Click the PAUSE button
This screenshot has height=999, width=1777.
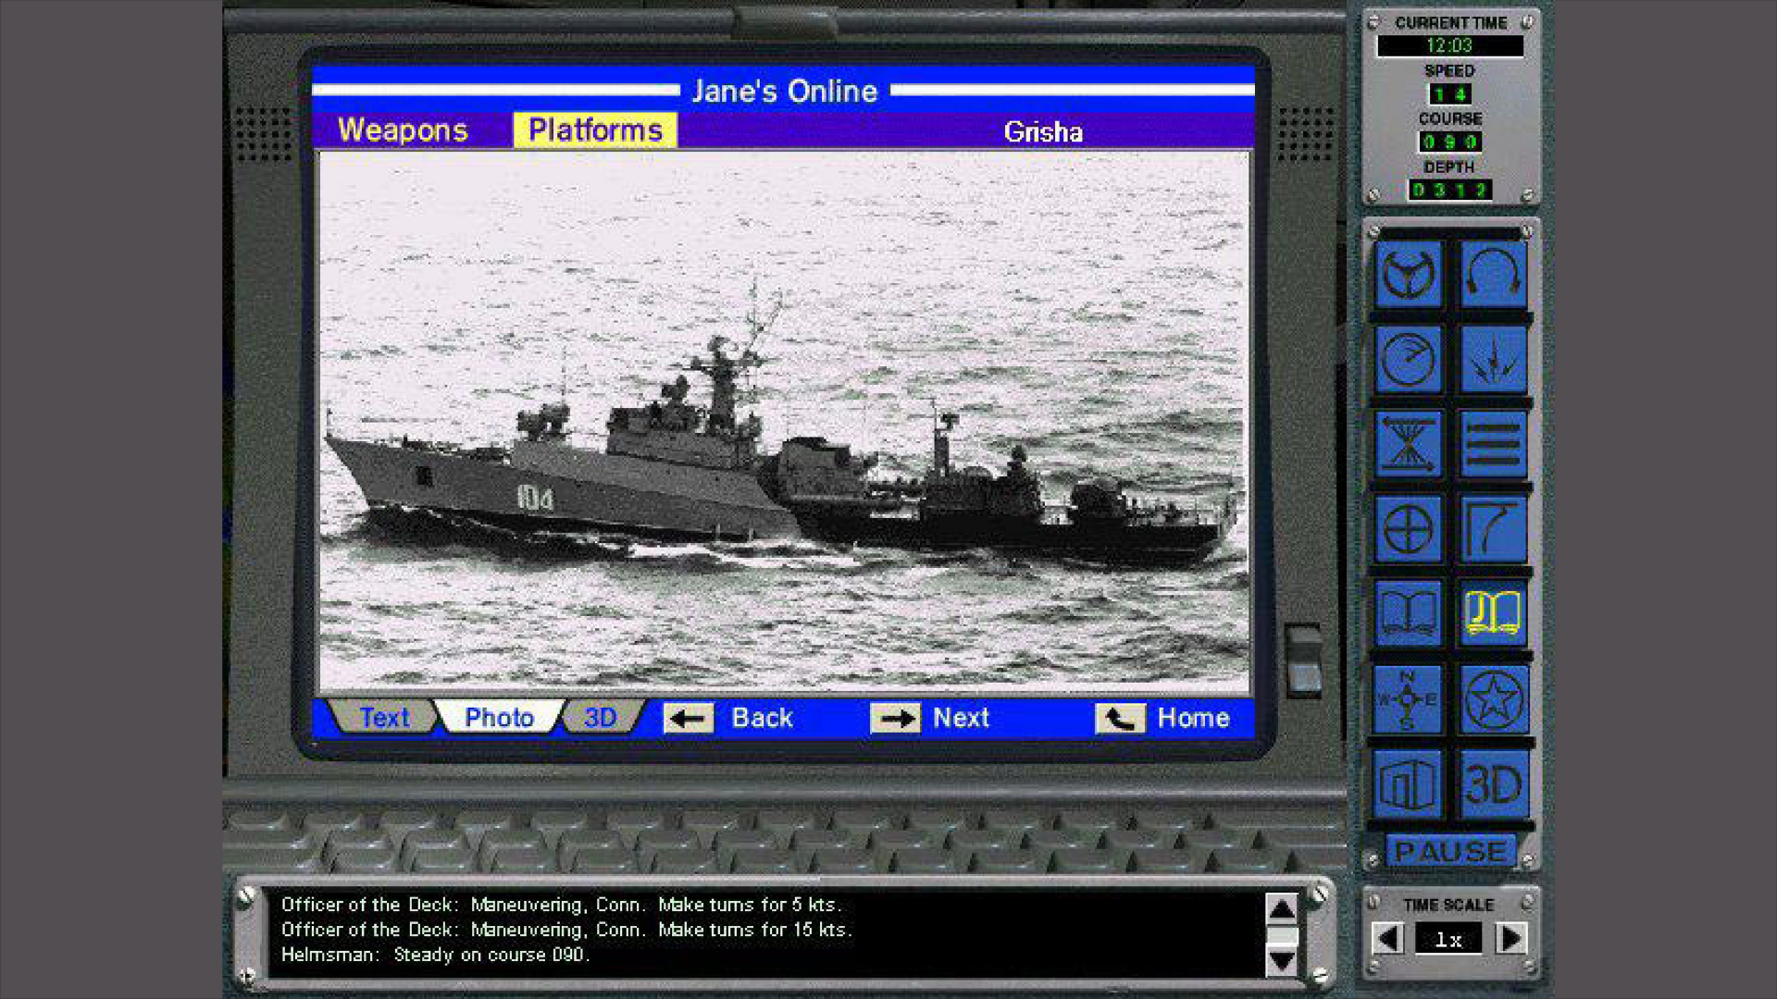point(1450,851)
